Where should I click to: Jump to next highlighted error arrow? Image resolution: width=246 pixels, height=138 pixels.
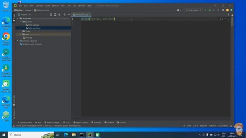228,19
